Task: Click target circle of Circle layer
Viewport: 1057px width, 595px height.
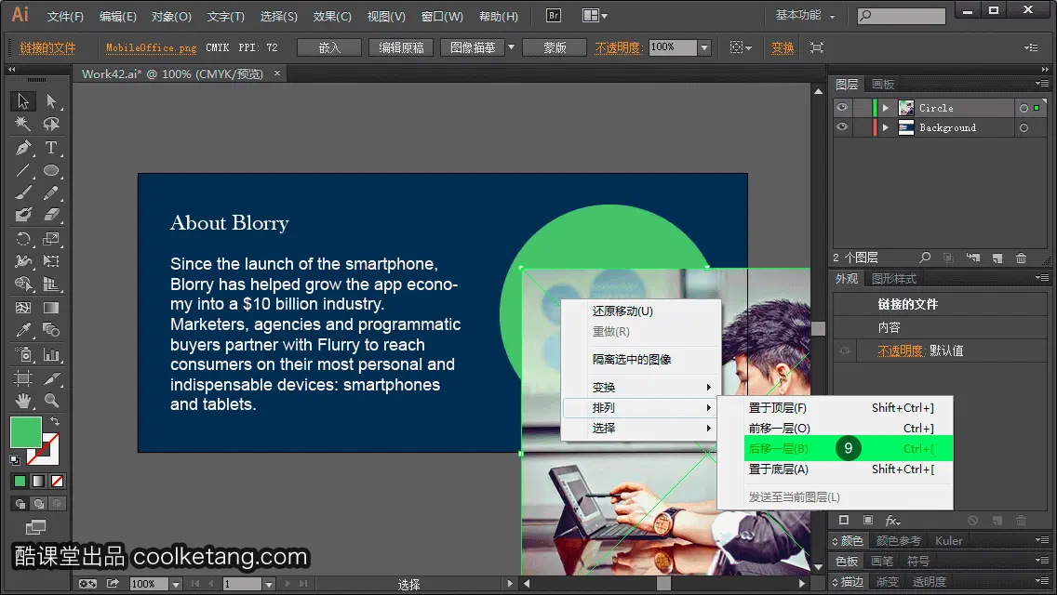Action: 1024,108
